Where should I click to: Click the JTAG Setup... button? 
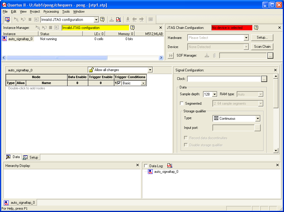pos(262,38)
